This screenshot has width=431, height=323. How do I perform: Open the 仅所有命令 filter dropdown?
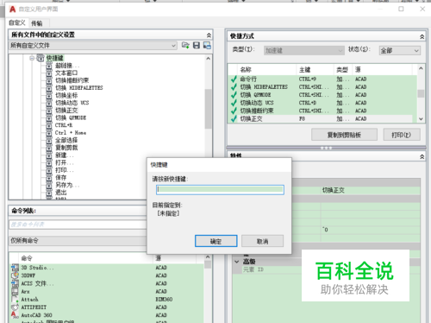78,241
